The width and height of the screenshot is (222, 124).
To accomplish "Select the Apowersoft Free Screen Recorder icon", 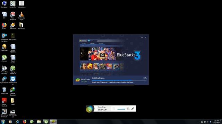I will 4,38.
